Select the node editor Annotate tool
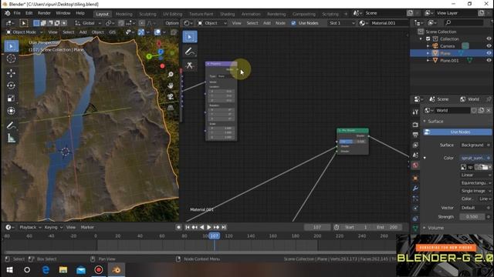494x277 pixels. coord(190,52)
